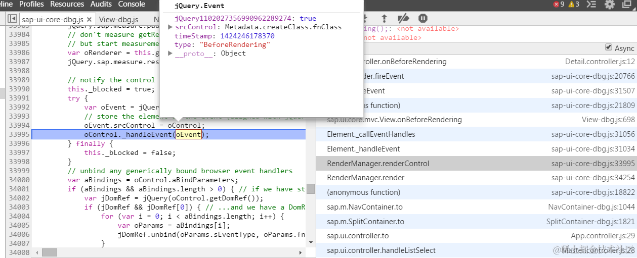637x258 pixels.
Task: Show the console drawer icon
Action: click(x=591, y=5)
